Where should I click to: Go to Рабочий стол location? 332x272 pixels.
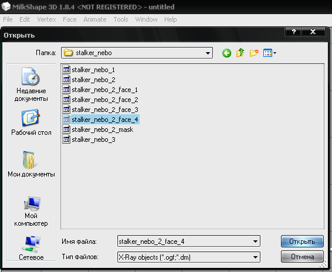(31, 122)
